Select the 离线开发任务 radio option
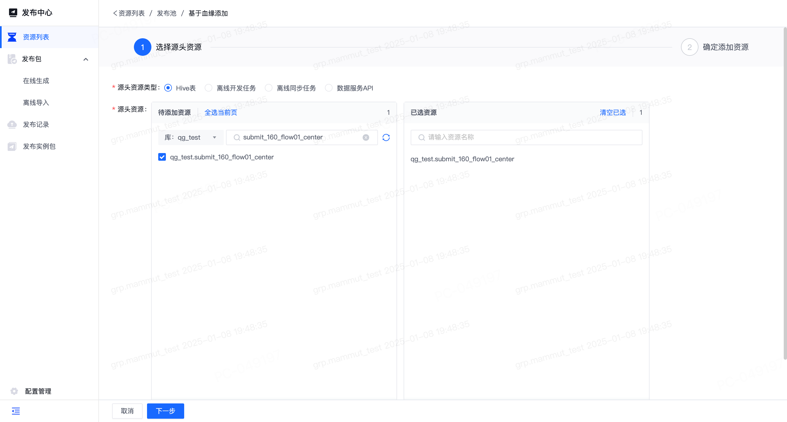This screenshot has width=787, height=422. 208,88
